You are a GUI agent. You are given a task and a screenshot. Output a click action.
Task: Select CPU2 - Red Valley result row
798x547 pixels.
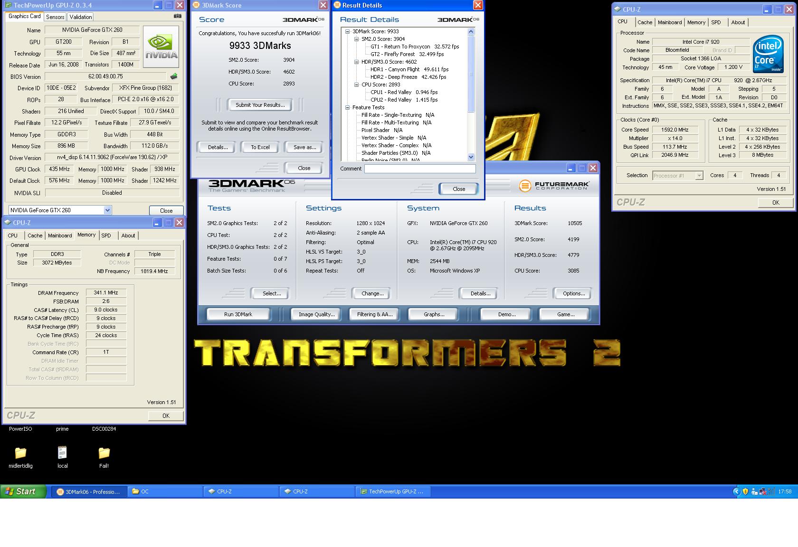point(404,100)
